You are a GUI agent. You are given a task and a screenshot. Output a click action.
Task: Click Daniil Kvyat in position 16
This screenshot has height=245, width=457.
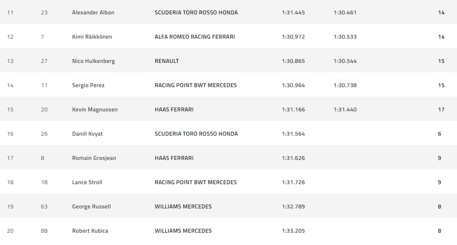pyautogui.click(x=87, y=134)
